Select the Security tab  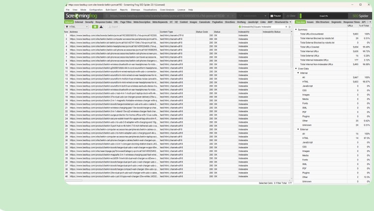[x=89, y=22]
